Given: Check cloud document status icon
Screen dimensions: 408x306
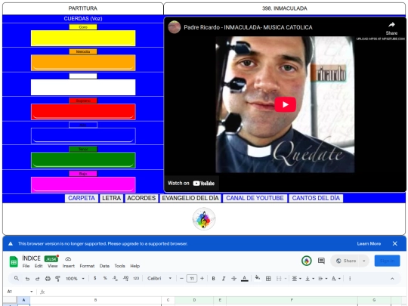Looking at the screenshot, I should (68, 258).
